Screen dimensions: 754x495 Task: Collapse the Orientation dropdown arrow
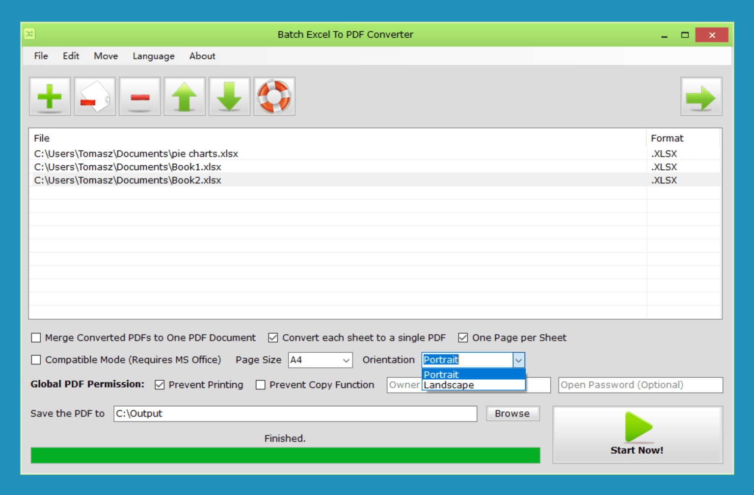(518, 360)
